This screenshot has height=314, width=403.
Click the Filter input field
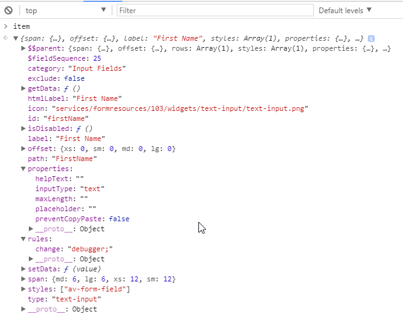[x=215, y=11]
